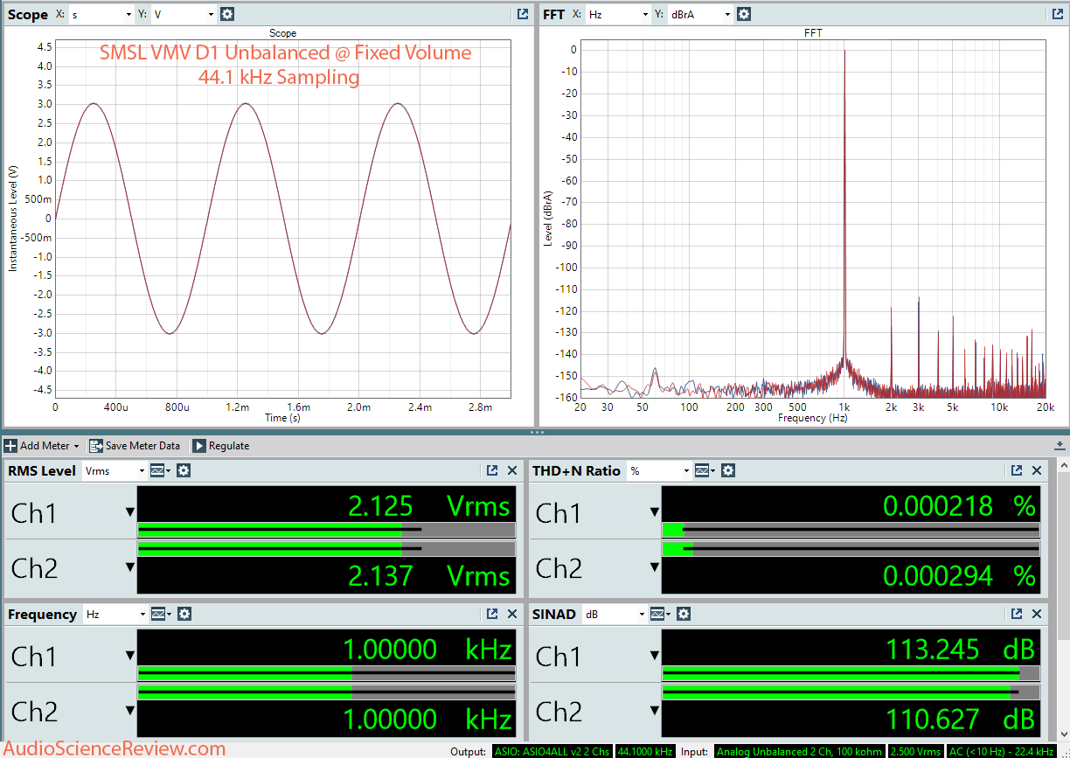Click the Scope 'Time (s)' axis label
Viewport: 1070px width, 758px height.
(x=282, y=419)
